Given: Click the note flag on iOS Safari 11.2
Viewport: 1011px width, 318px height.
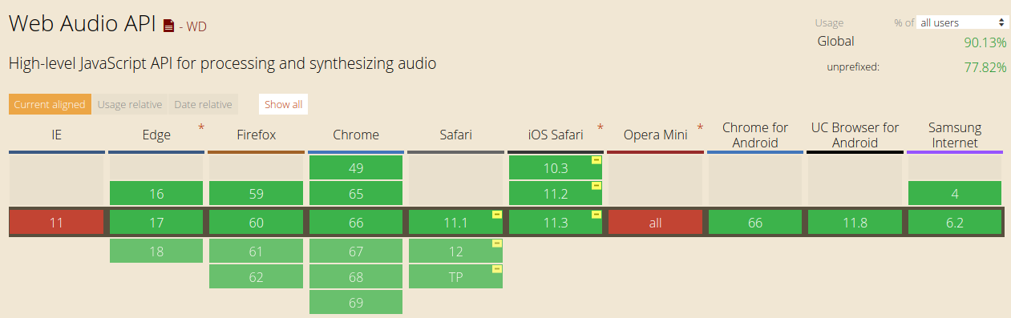Looking at the screenshot, I should coord(596,186).
